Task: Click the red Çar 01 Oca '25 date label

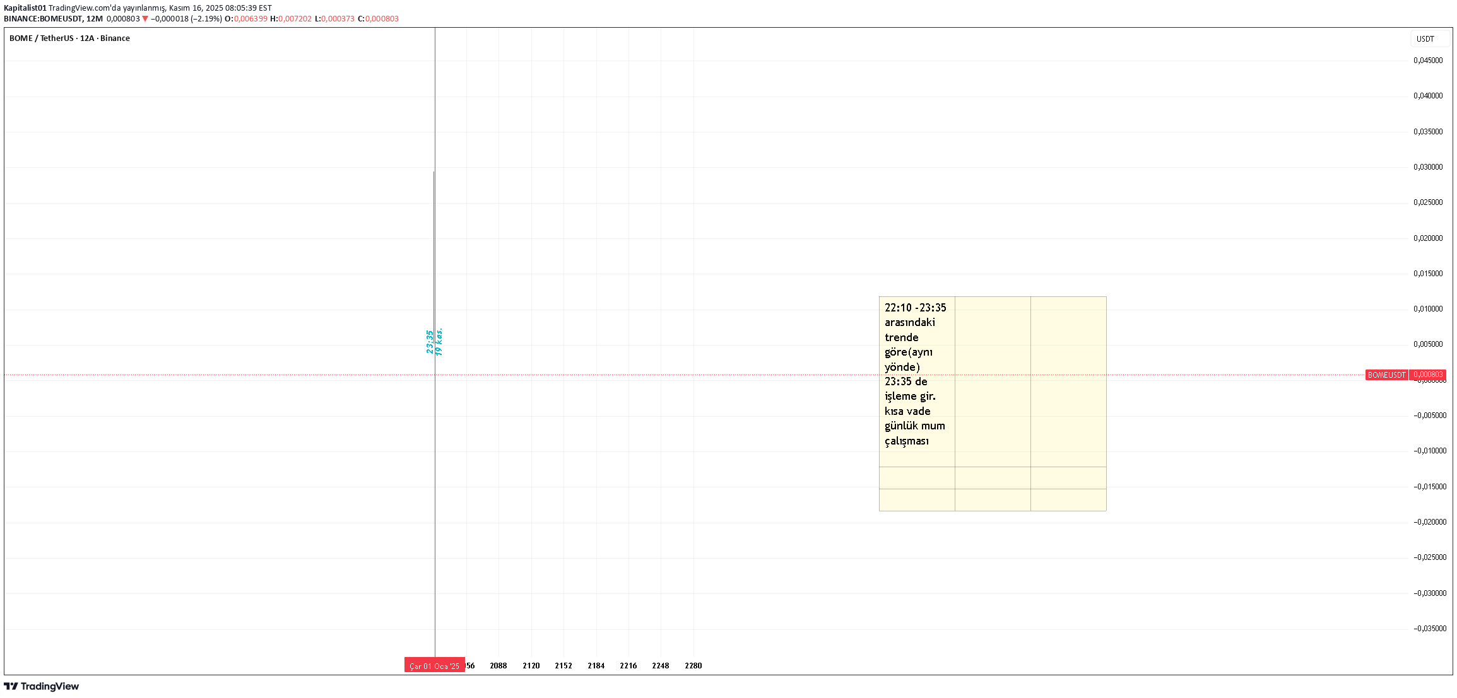Action: click(x=434, y=666)
